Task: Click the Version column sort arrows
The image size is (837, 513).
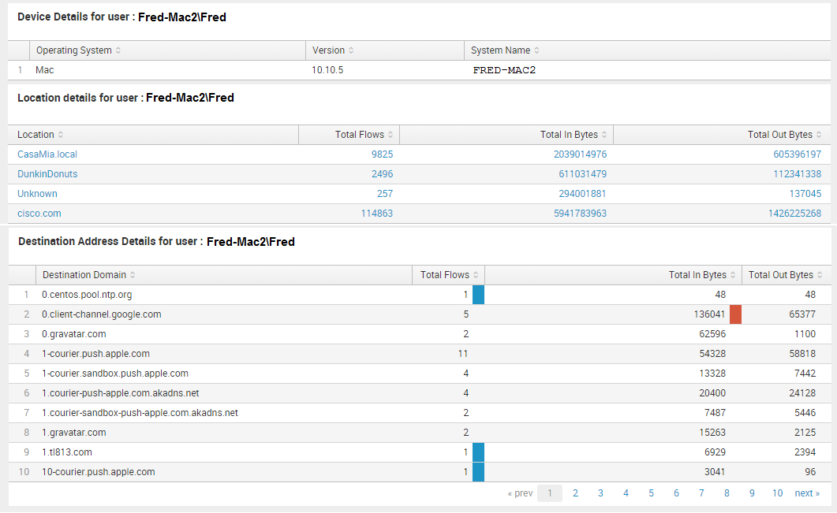Action: click(x=351, y=50)
